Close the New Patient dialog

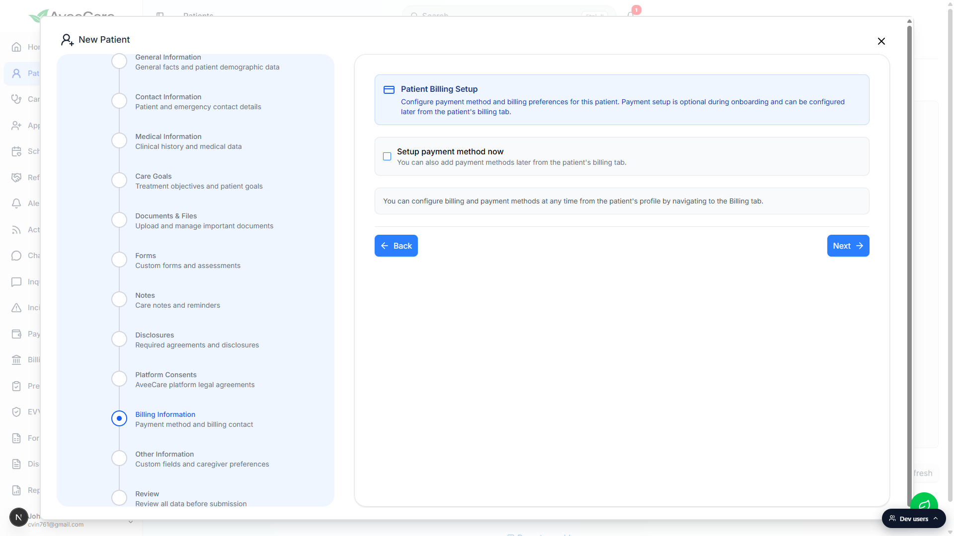point(881,41)
